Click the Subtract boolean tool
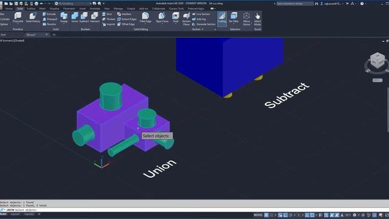 point(84,18)
